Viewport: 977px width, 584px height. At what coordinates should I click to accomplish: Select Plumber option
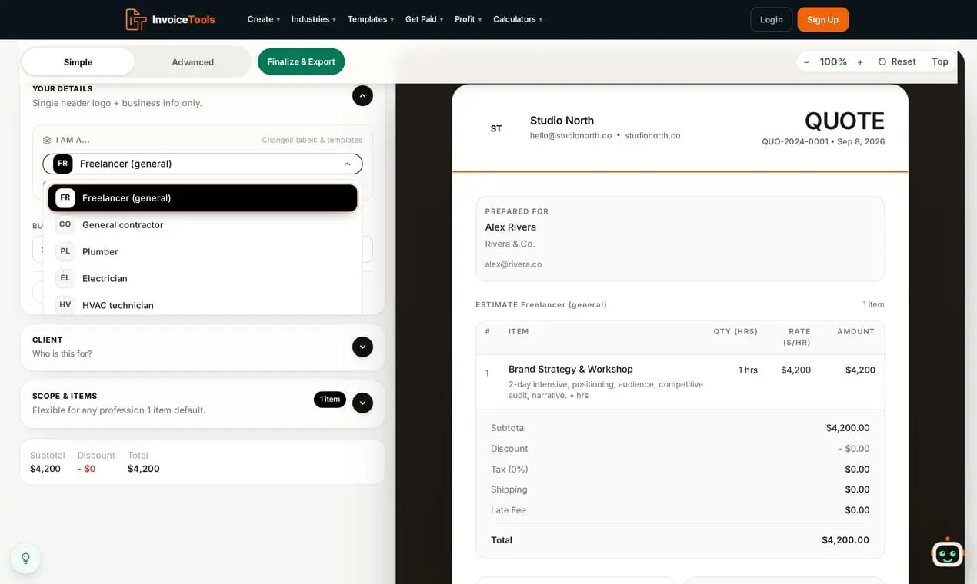[x=202, y=251]
